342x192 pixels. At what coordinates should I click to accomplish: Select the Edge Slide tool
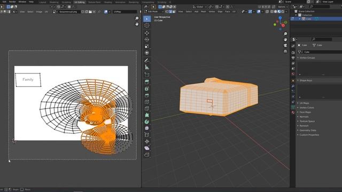(147, 135)
